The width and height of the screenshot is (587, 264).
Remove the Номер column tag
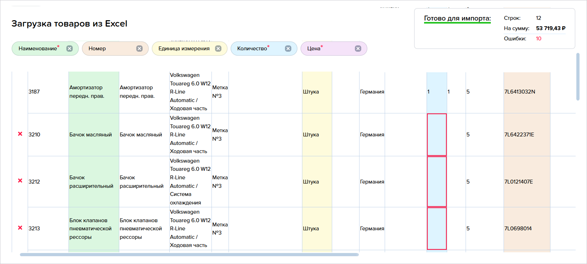(x=139, y=49)
